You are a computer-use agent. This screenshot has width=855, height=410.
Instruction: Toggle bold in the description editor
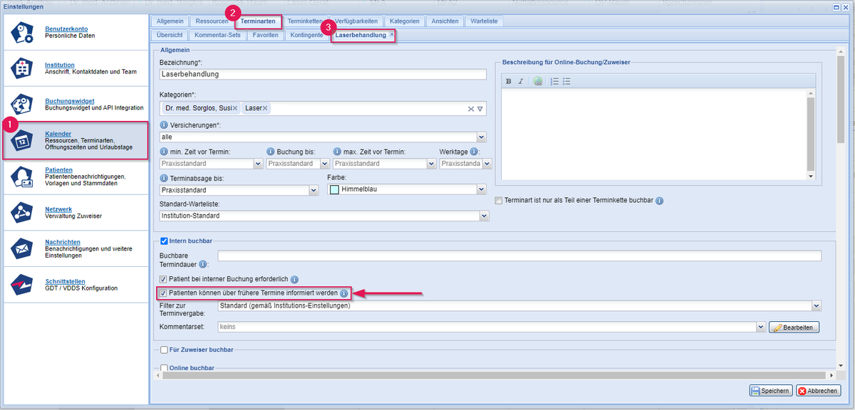(509, 82)
